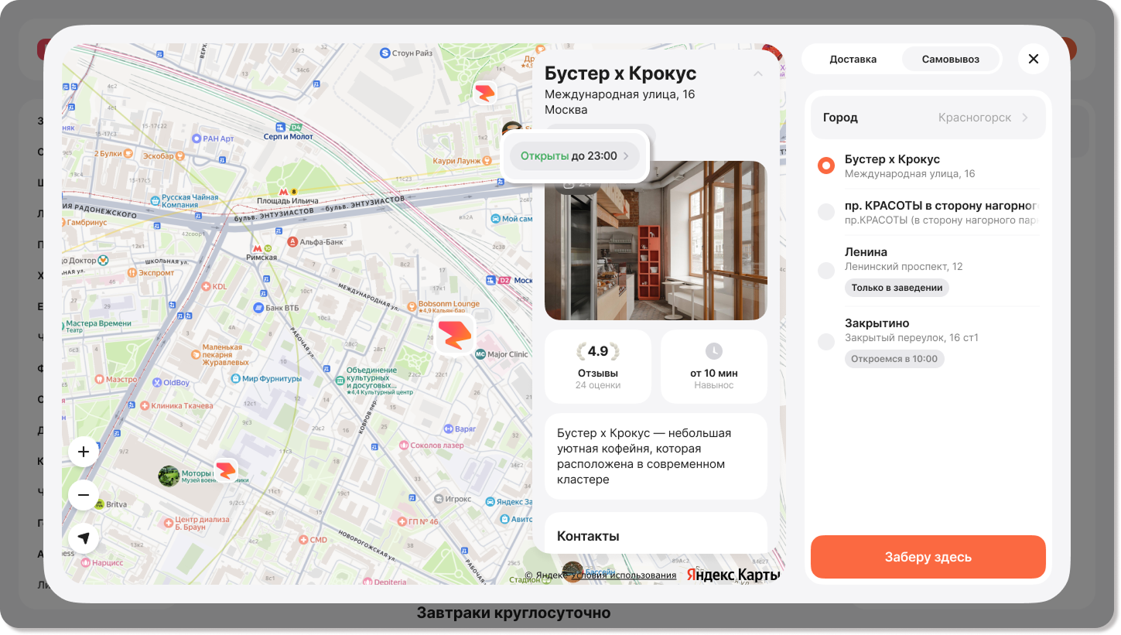This screenshot has height=635, width=1121.
Task: Select the KDL lab marker on map
Action: click(206, 286)
